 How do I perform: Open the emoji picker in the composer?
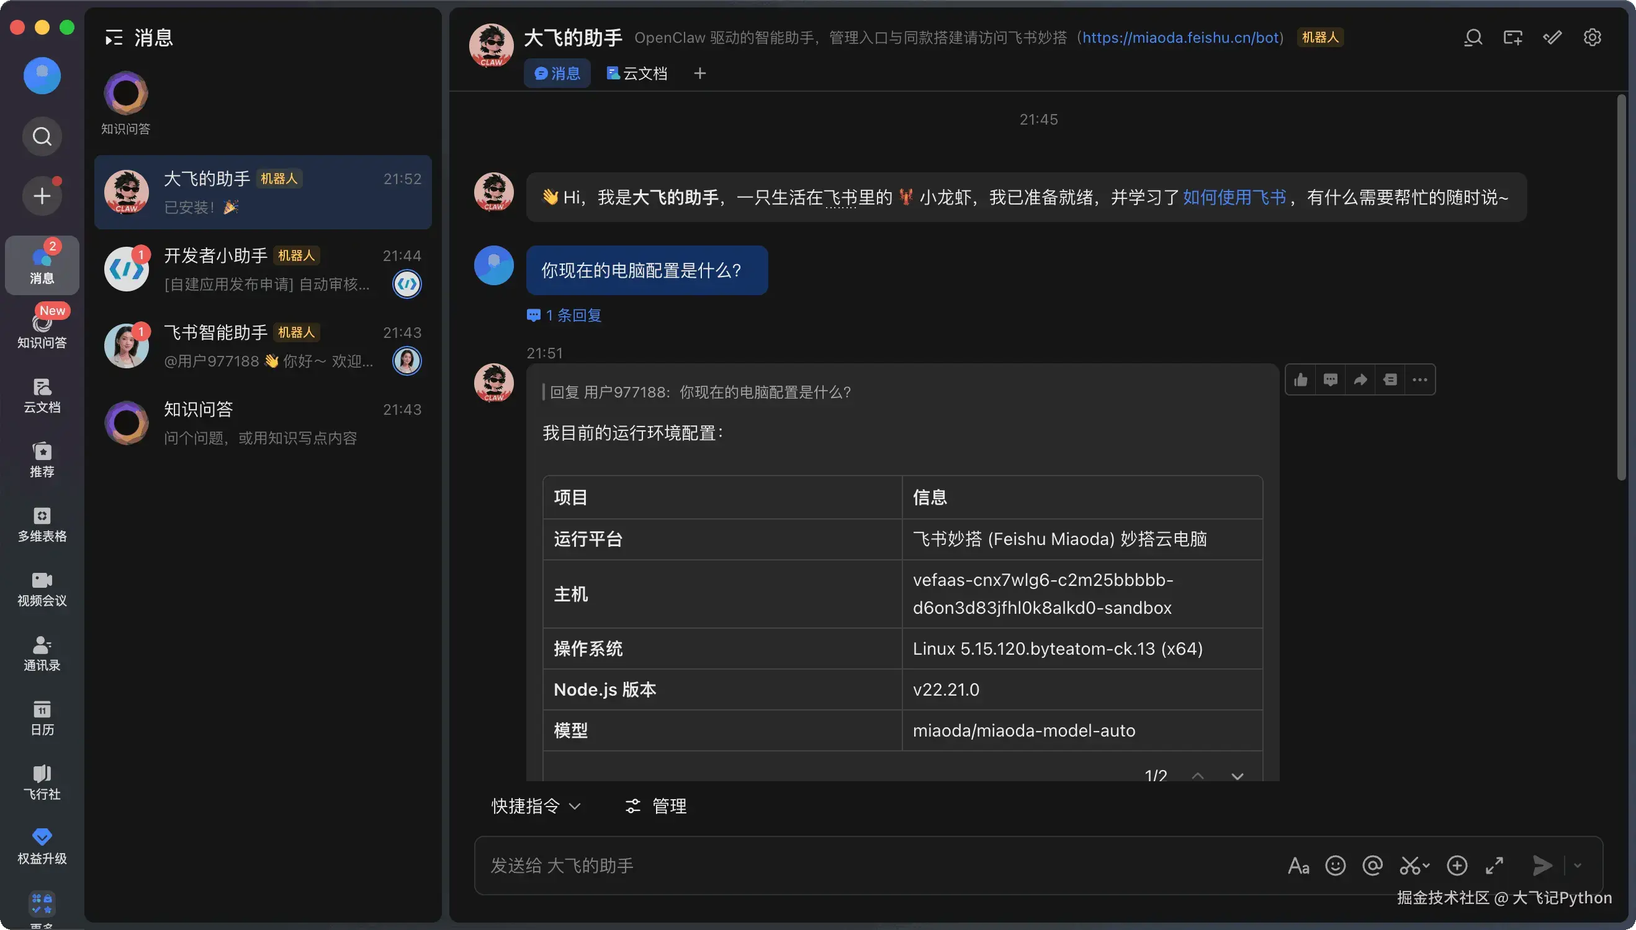coord(1335,866)
